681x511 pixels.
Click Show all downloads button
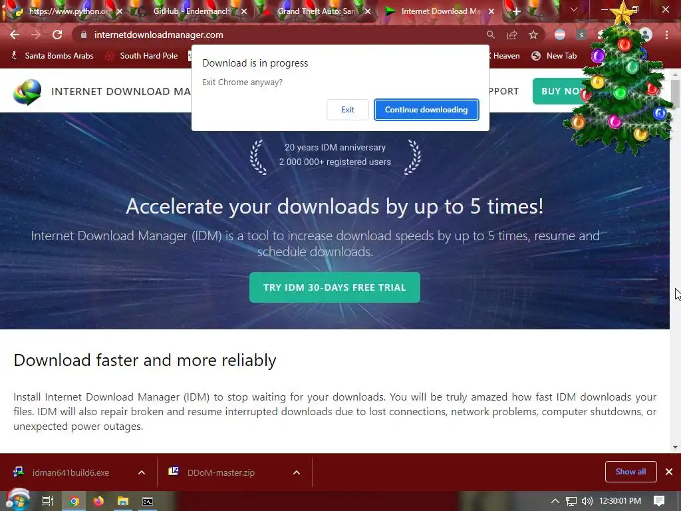pyautogui.click(x=630, y=472)
